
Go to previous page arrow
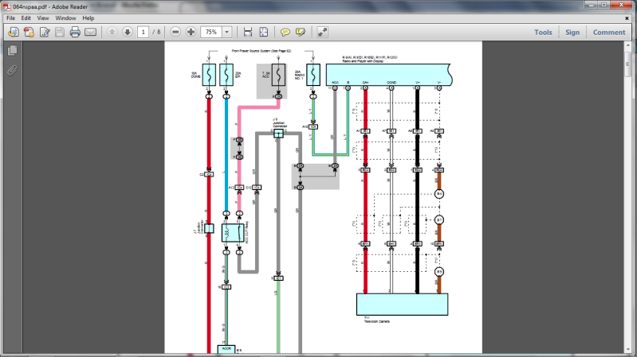coord(112,33)
